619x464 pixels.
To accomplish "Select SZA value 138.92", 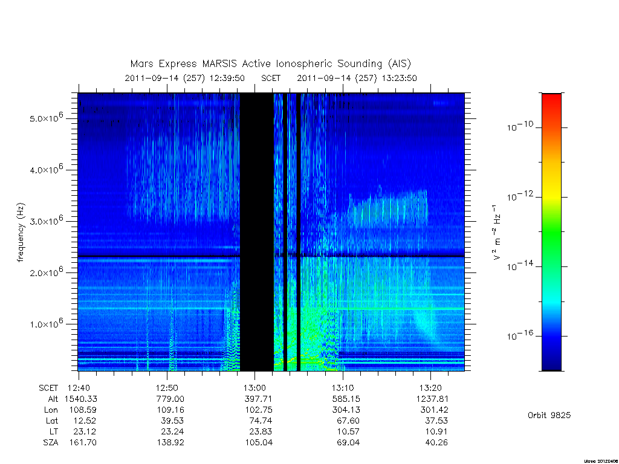I will 170,443.
